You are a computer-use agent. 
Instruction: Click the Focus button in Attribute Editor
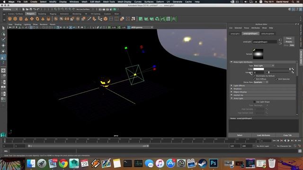(x=289, y=38)
